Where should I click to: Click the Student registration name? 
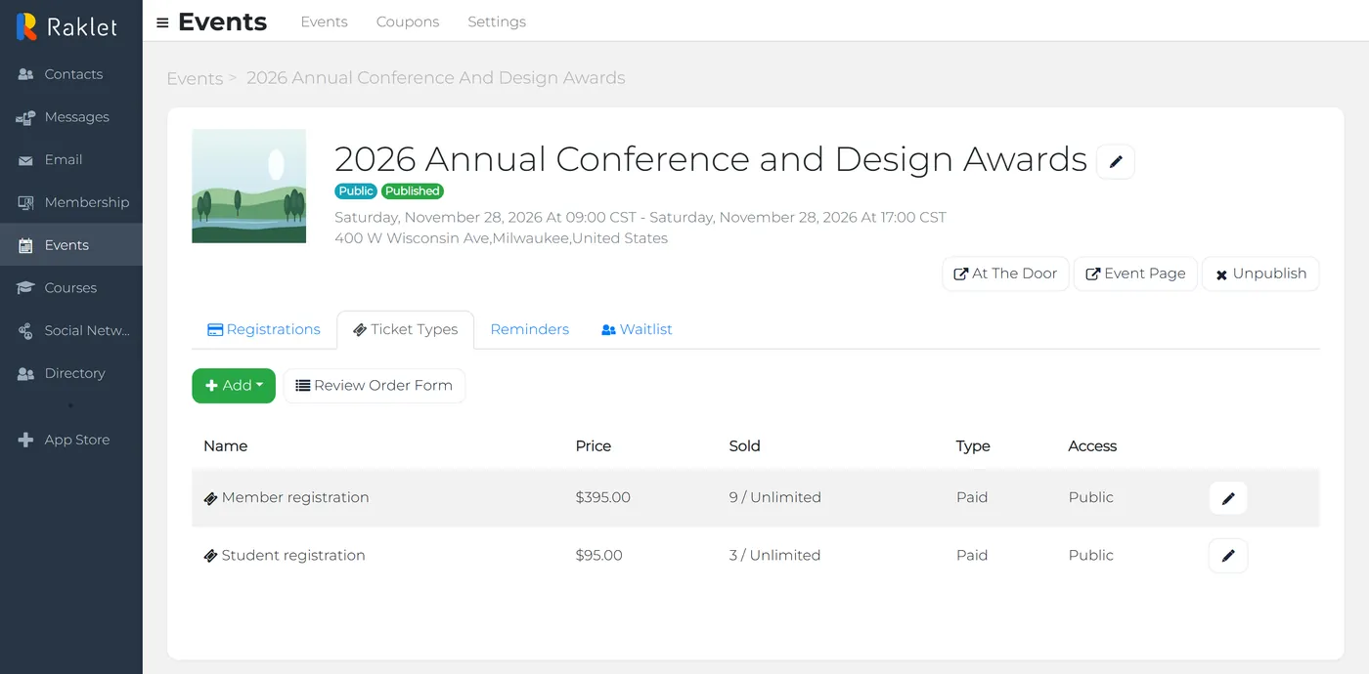click(x=293, y=555)
